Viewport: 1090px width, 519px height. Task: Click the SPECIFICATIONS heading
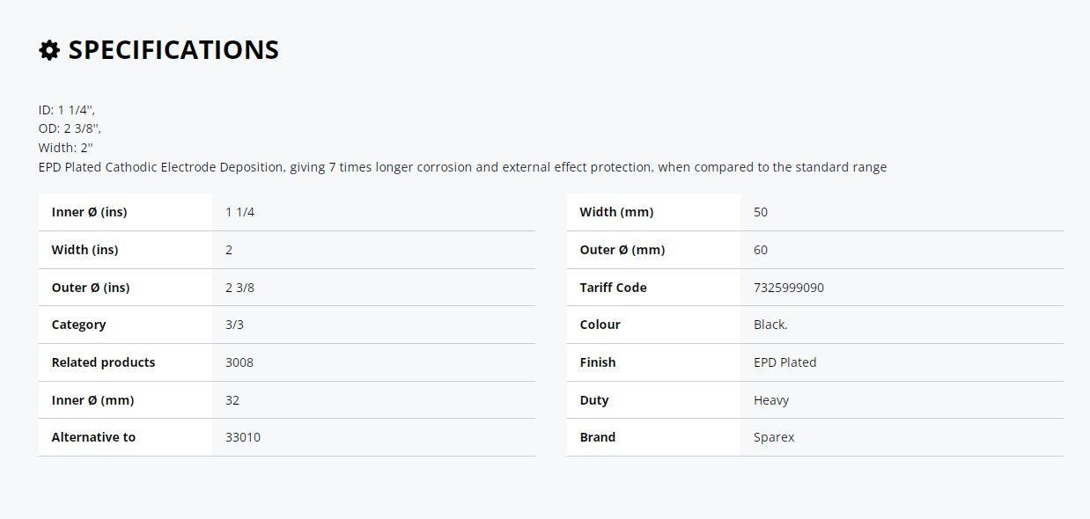pos(173,50)
